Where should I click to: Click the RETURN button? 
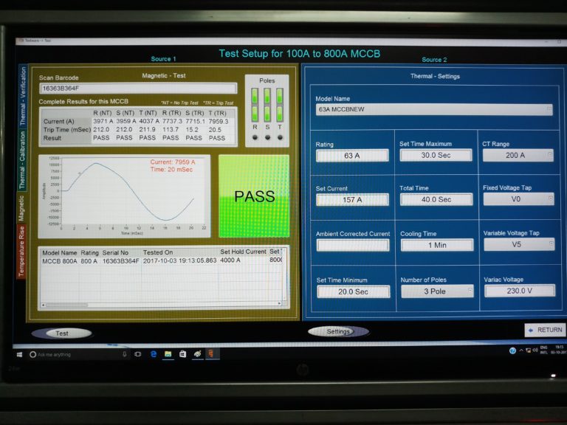546,330
